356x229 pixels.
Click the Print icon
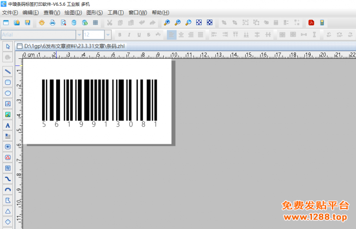53,23
